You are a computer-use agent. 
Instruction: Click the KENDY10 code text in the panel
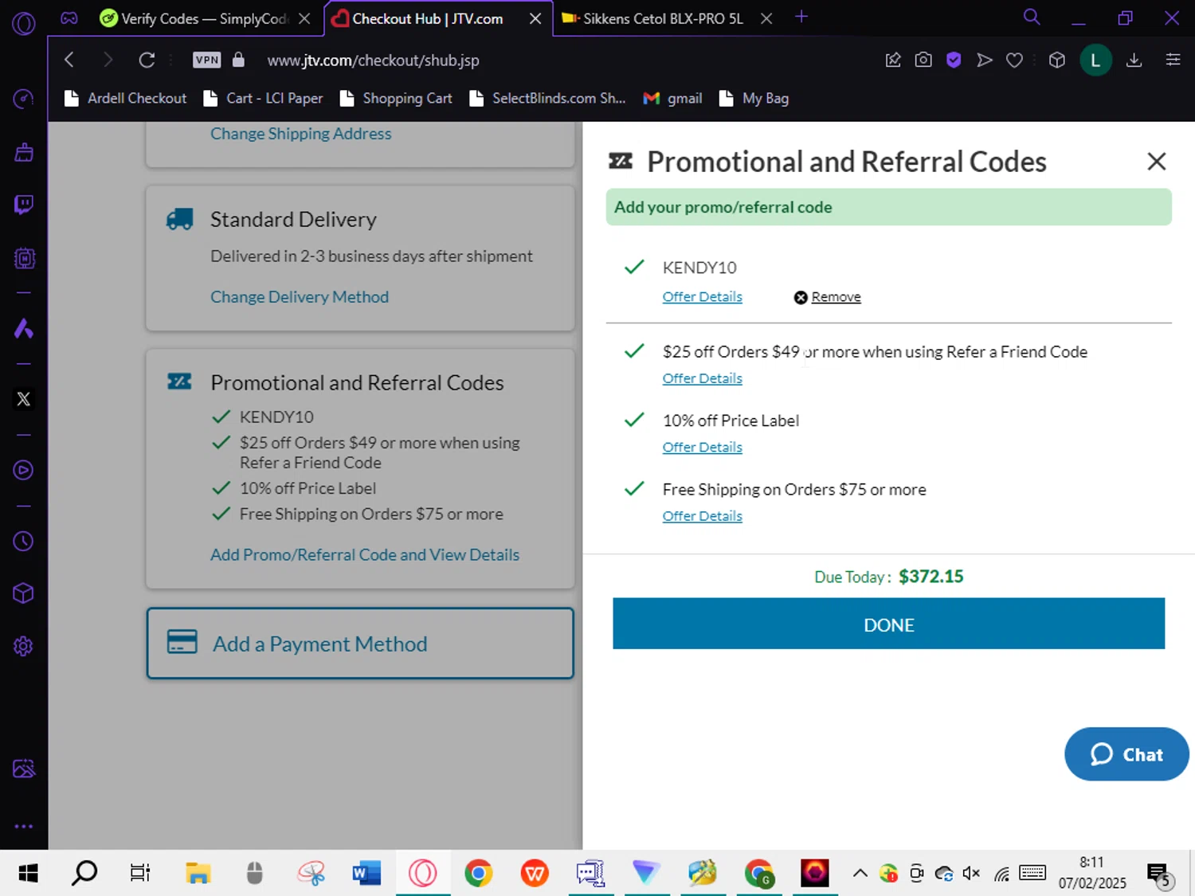coord(699,268)
